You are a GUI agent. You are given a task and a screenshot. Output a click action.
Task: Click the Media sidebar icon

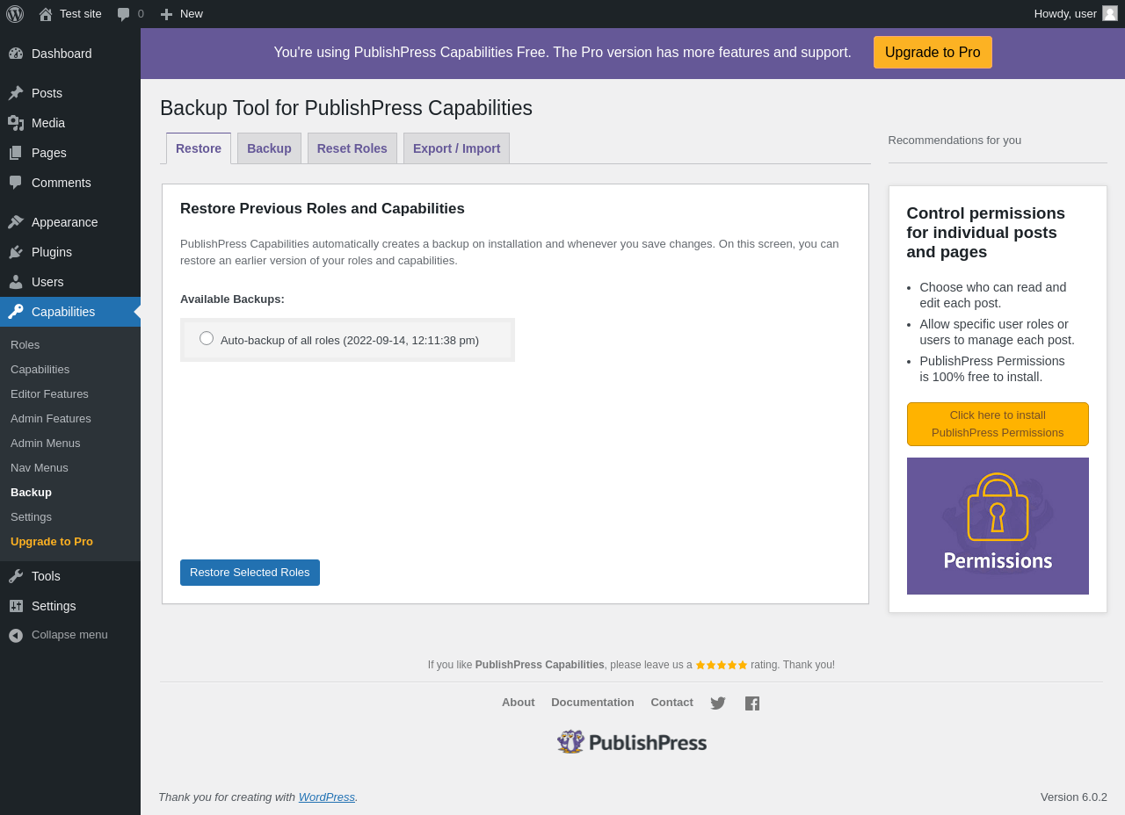[16, 123]
